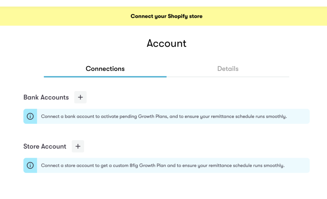Screen dimensions: 327x199
Task: Switch to the Details tab
Action: [228, 69]
